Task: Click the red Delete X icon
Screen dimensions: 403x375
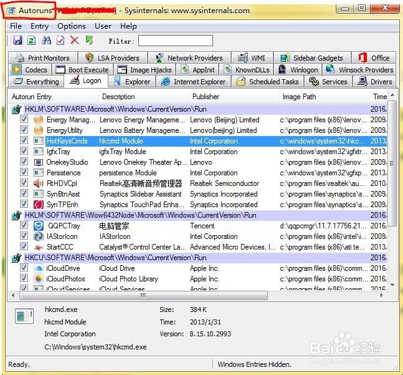Action: pyautogui.click(x=75, y=41)
